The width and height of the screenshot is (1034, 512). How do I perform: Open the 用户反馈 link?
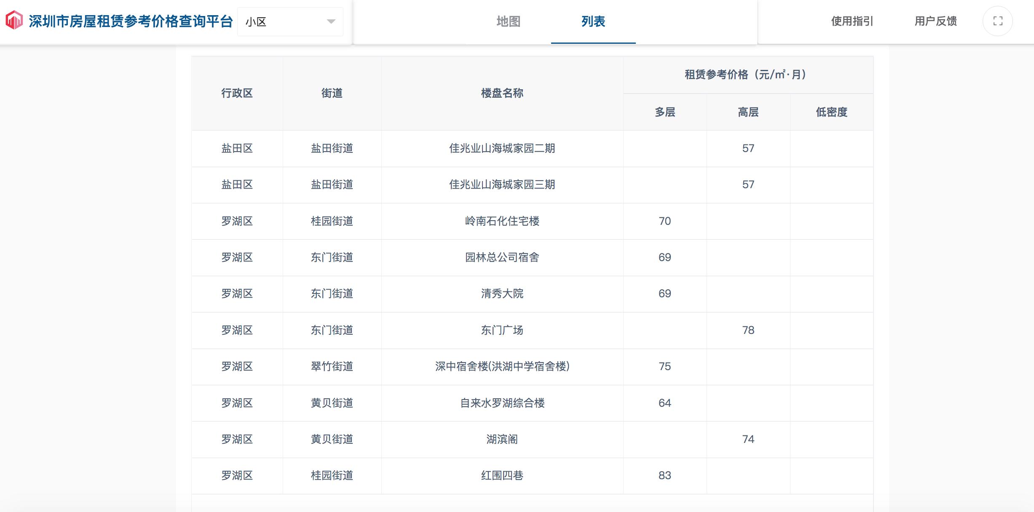tap(935, 21)
